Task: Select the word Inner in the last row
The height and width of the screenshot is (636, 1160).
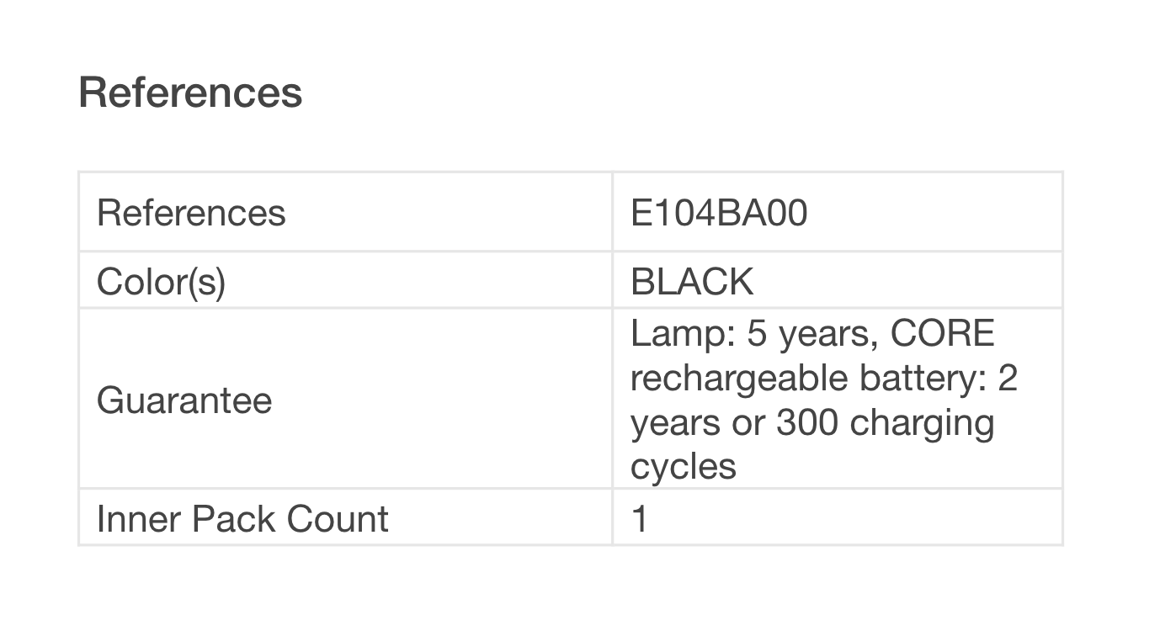Action: pos(138,519)
